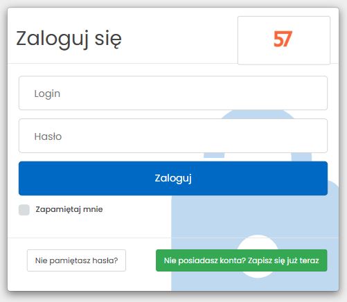
Task: Click the blue Zaloguj button
Action: point(173,178)
